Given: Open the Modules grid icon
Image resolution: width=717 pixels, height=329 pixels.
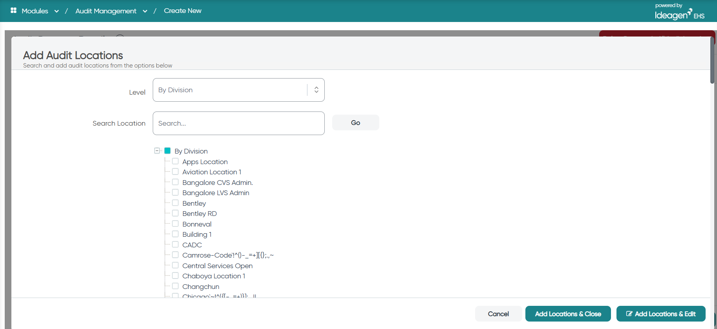Looking at the screenshot, I should tap(13, 11).
